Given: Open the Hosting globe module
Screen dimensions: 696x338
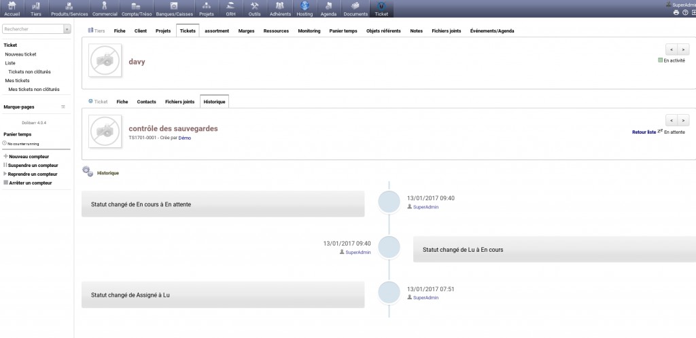Looking at the screenshot, I should (x=304, y=8).
